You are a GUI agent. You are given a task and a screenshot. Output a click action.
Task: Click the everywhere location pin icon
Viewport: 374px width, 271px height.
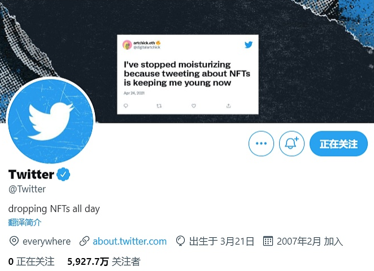click(14, 241)
